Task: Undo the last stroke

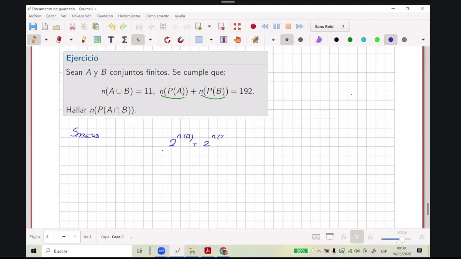Action: (x=112, y=26)
